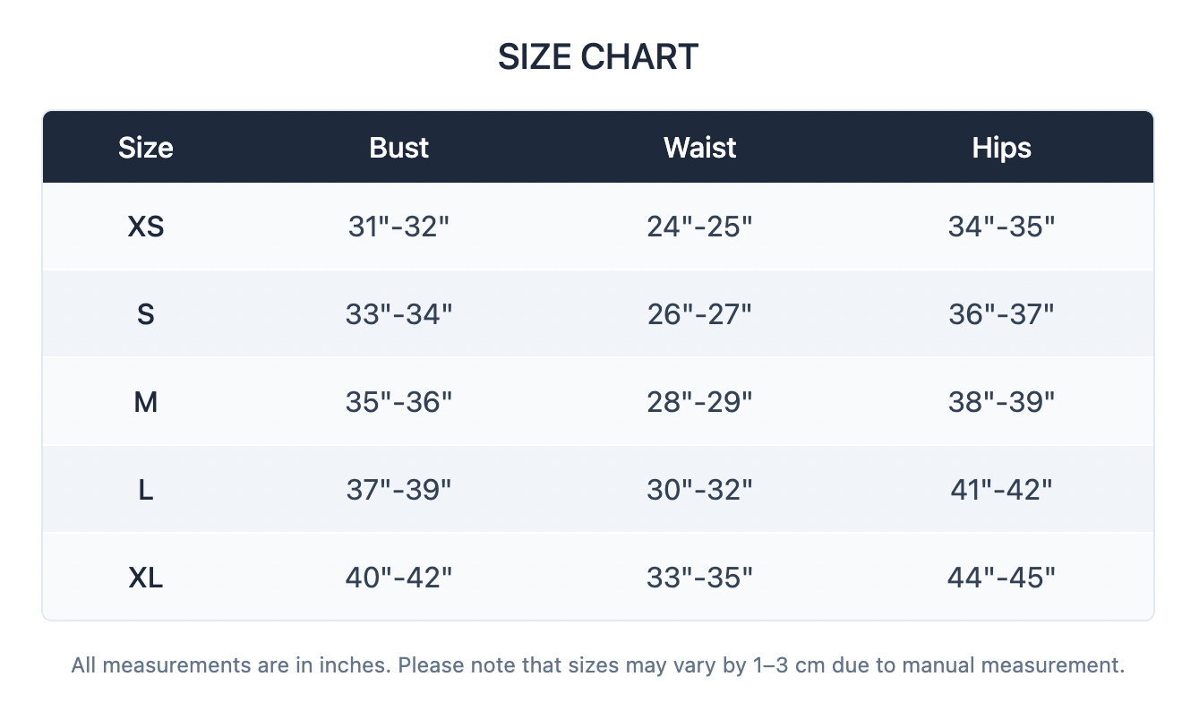Click the Hips column header
This screenshot has height=711, width=1182.
(1001, 148)
